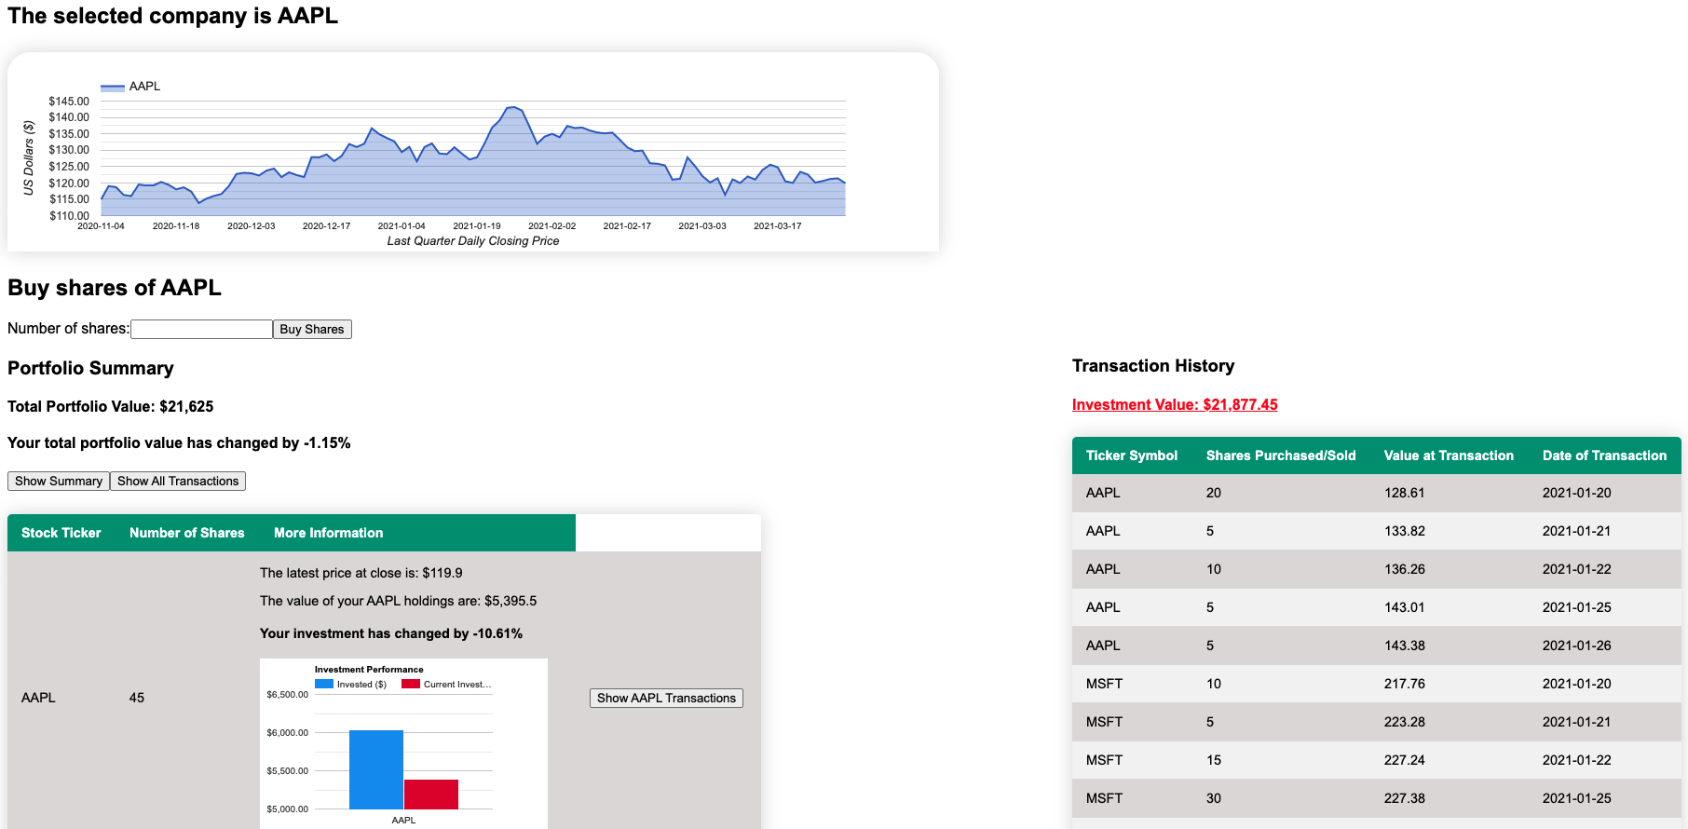Click the Buy Shares button

[x=312, y=329]
